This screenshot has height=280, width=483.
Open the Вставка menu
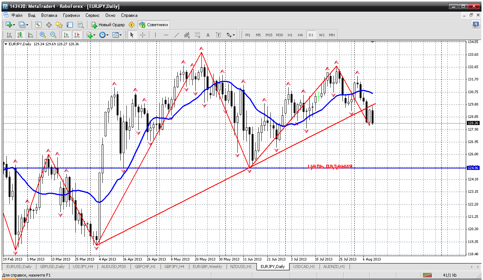coord(49,15)
